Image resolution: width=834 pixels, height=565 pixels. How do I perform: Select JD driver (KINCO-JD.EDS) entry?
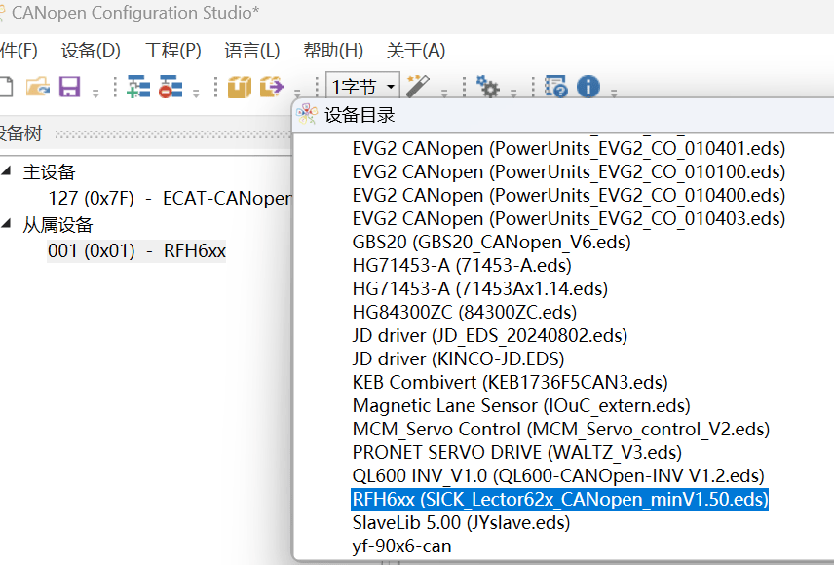(458, 359)
